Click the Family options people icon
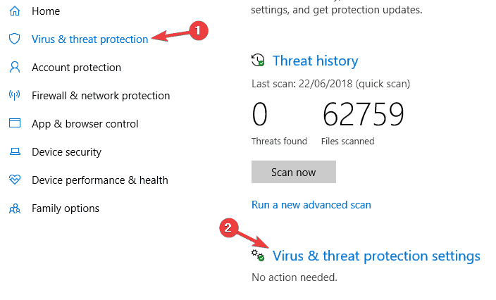 pos(15,208)
